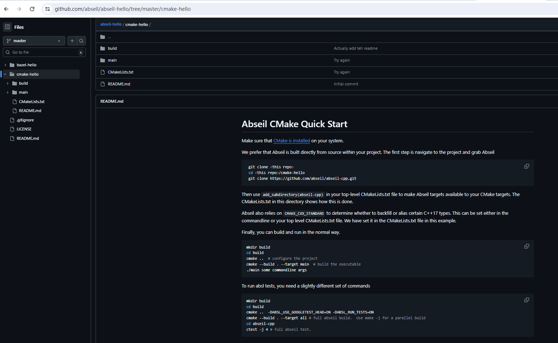This screenshot has height=343, width=558.
Task: Open build folder in sidebar tree
Action: 23,84
